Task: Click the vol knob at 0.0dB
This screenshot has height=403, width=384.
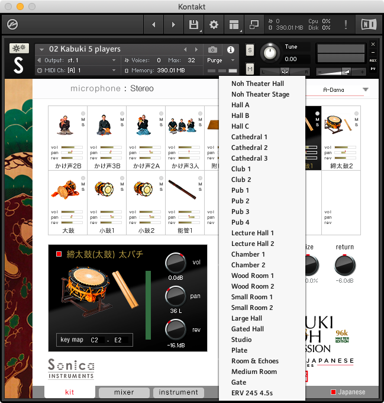Action: [x=176, y=263]
